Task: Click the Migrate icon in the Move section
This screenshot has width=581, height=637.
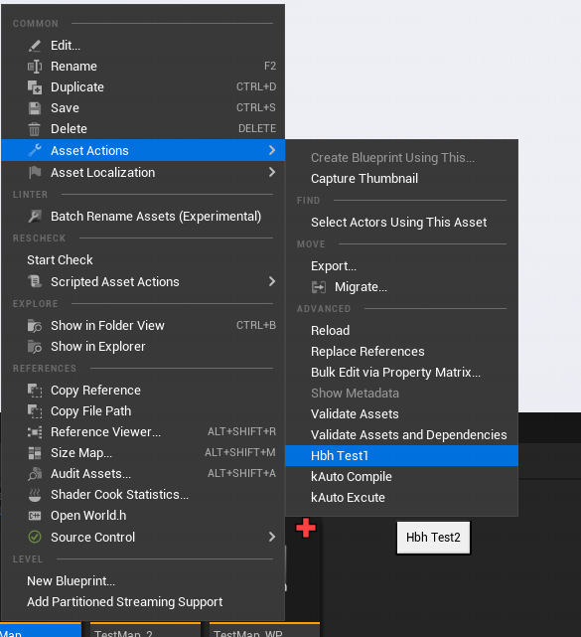Action: [319, 287]
